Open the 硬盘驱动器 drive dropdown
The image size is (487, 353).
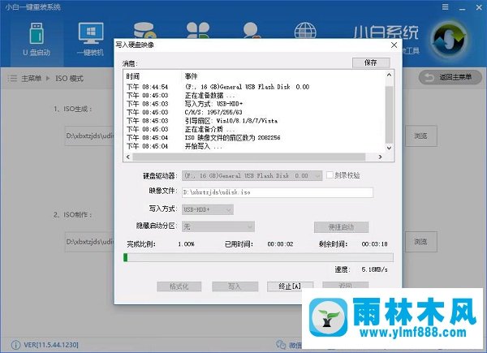point(252,176)
